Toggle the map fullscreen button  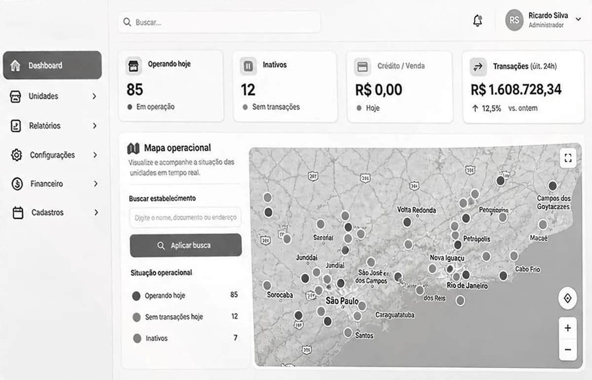(568, 158)
